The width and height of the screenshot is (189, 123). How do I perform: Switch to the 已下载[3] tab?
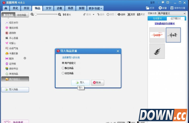pos(176,19)
